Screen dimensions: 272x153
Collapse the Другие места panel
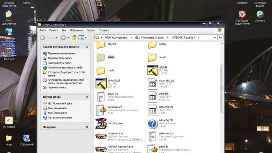[87, 97]
